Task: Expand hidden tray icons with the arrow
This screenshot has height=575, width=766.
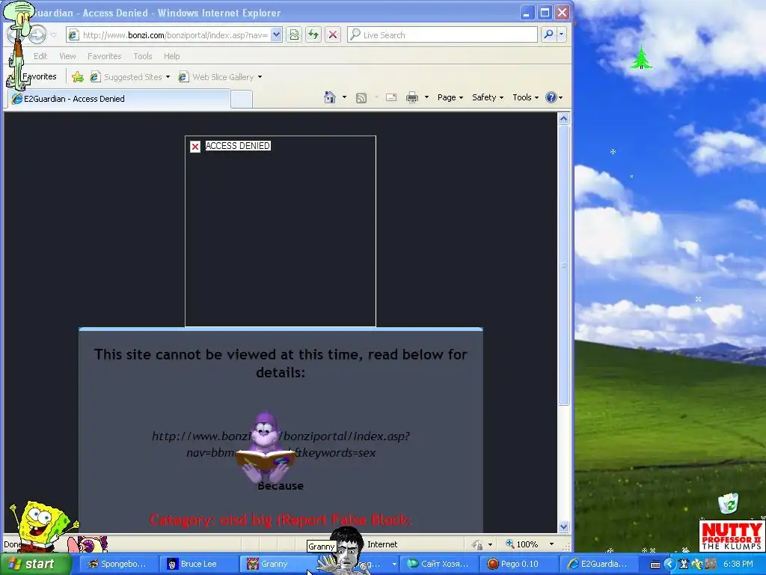Action: pyautogui.click(x=669, y=565)
